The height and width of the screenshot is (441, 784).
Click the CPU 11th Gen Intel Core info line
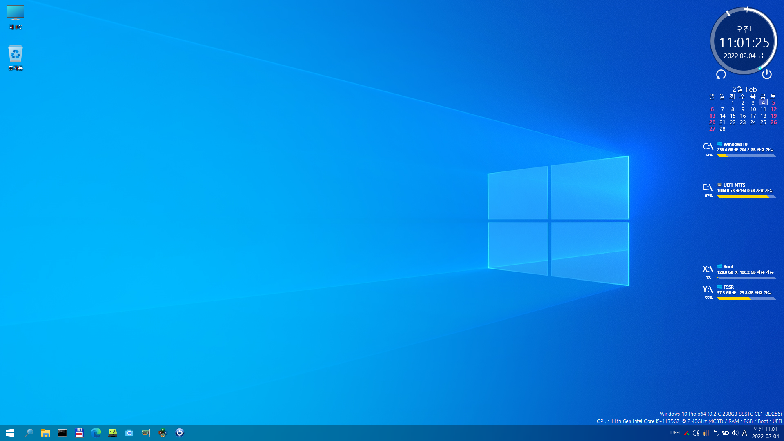coord(689,421)
